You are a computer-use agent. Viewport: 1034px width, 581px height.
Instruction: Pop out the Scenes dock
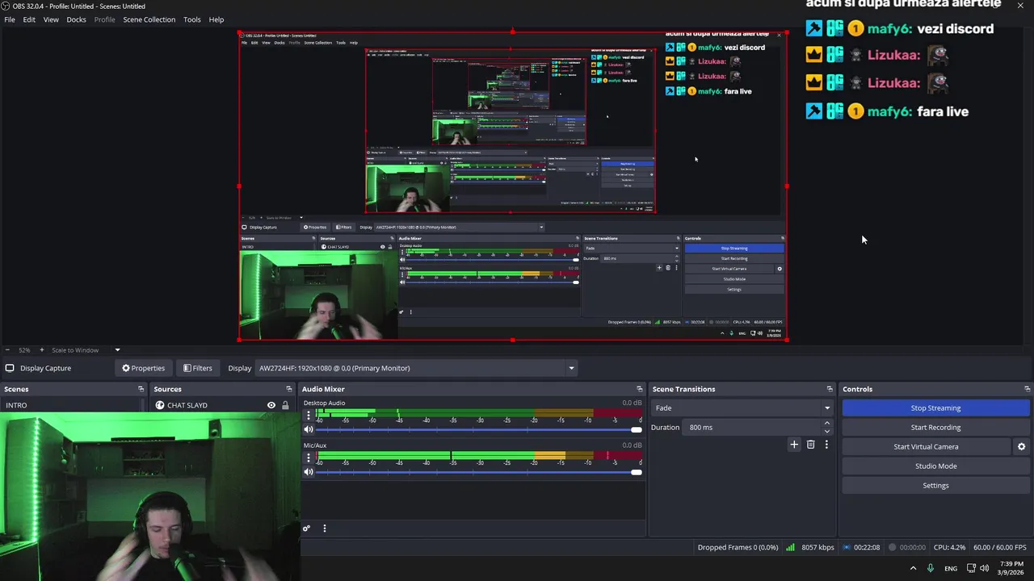pyautogui.click(x=141, y=389)
